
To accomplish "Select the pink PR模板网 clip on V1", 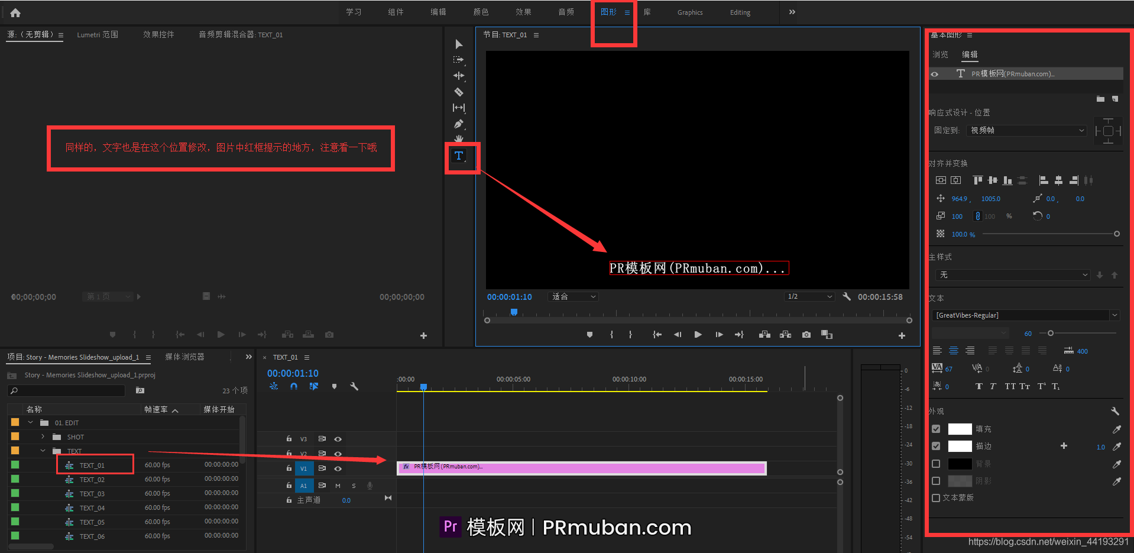I will [582, 468].
